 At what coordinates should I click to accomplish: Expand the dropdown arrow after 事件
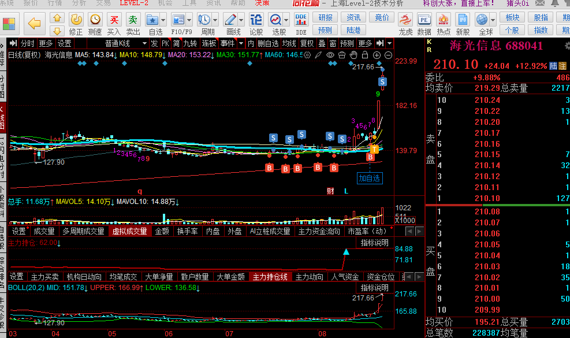pos(241,44)
